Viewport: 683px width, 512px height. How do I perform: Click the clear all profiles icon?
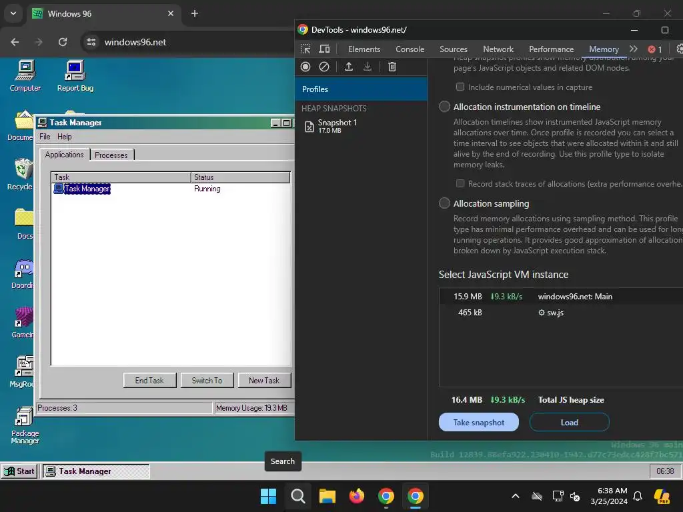[x=324, y=67]
